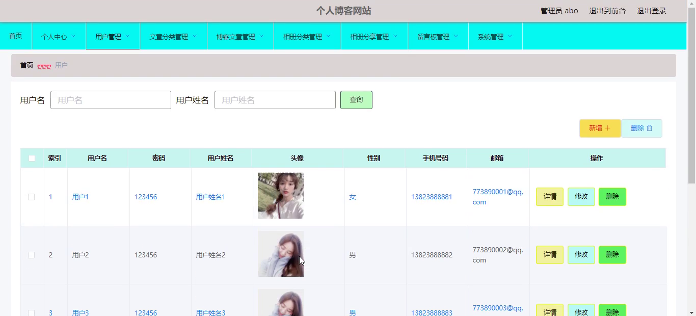Tick the select-all checkbox in table header
Screen dimensions: 696x316
[x=32, y=159]
